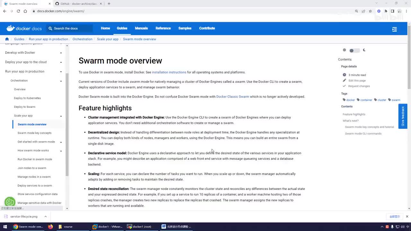The image size is (411, 231).
Task: Click the left sidebar scrollbar
Action: click(67, 124)
